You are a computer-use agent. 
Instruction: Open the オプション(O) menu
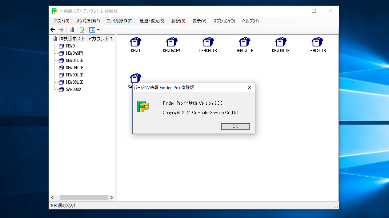pyautogui.click(x=224, y=21)
